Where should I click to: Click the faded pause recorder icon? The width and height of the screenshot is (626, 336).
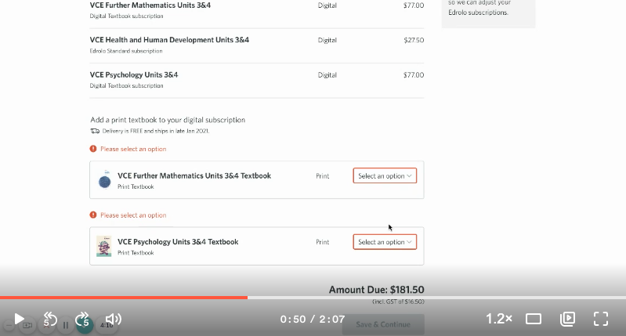[66, 325]
